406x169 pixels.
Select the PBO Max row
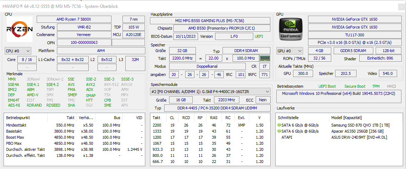(x=74, y=143)
